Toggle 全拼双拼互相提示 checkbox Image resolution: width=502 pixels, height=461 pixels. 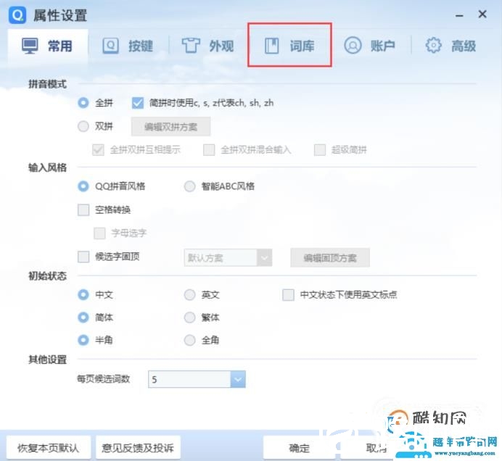pyautogui.click(x=98, y=150)
